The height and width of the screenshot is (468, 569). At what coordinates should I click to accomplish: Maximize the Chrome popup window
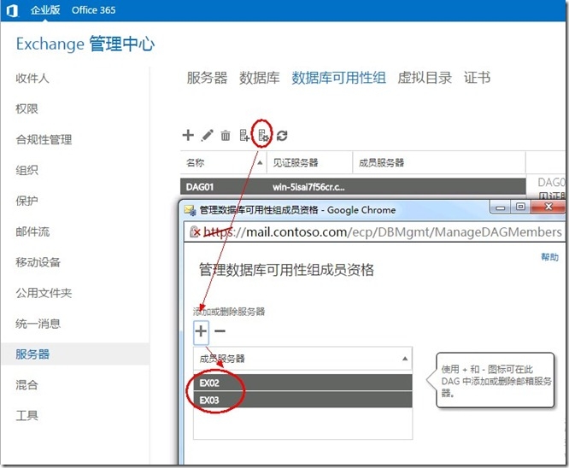[x=520, y=207]
